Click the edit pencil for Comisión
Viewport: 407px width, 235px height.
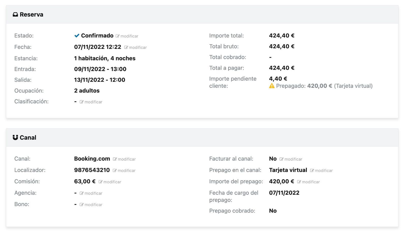(x=101, y=182)
